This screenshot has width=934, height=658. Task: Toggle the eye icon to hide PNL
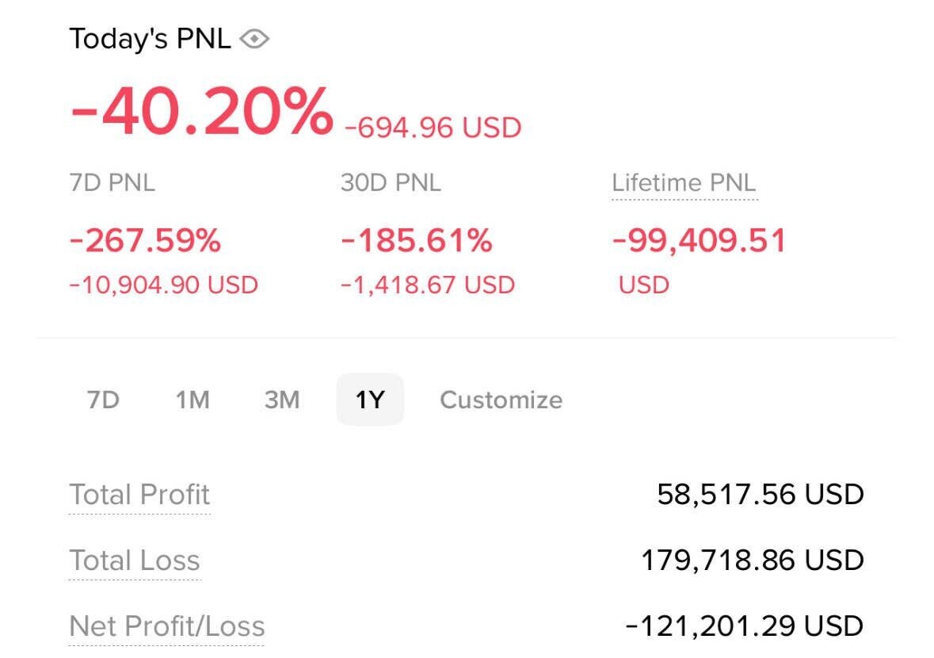(254, 39)
